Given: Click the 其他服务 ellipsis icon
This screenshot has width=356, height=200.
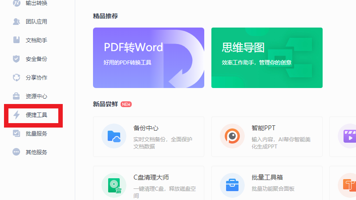Looking at the screenshot, I should [16, 152].
